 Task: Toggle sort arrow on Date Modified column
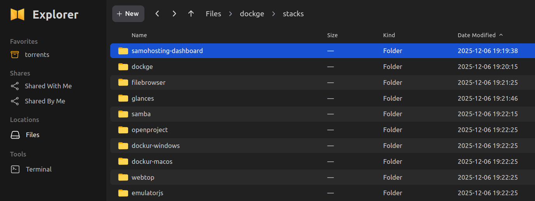pos(501,35)
